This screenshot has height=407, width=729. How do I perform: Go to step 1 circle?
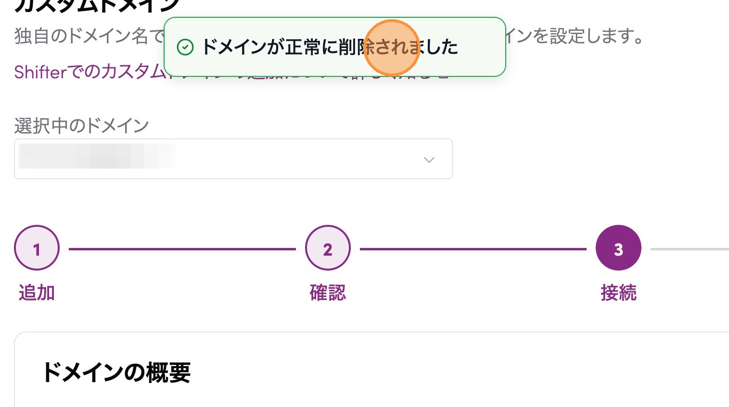(37, 248)
